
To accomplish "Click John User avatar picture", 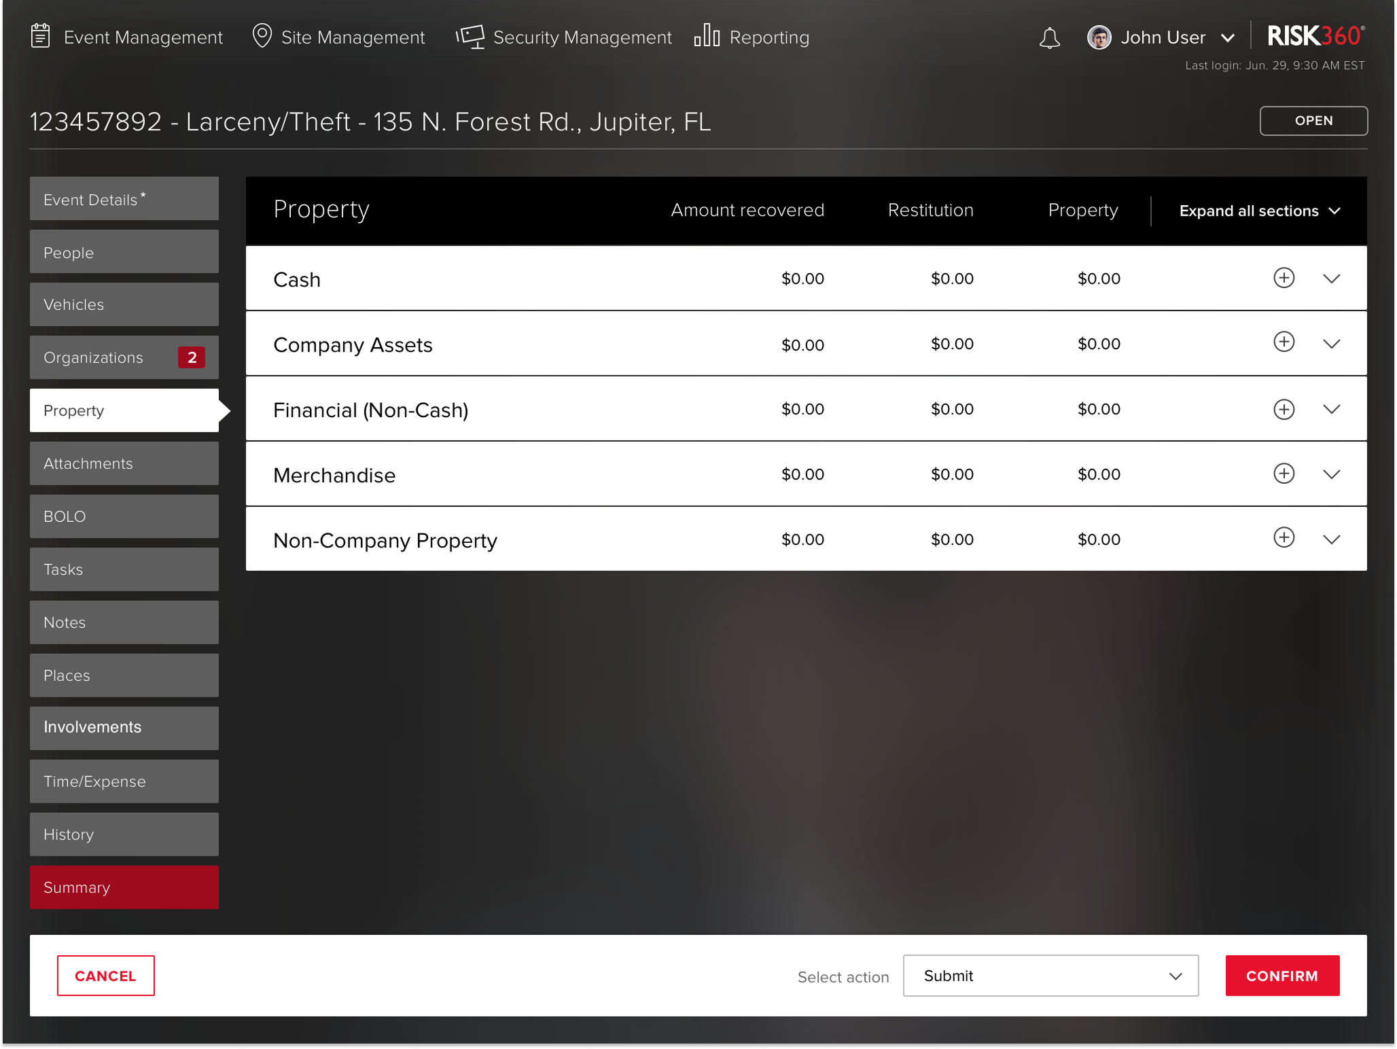I will pos(1099,37).
